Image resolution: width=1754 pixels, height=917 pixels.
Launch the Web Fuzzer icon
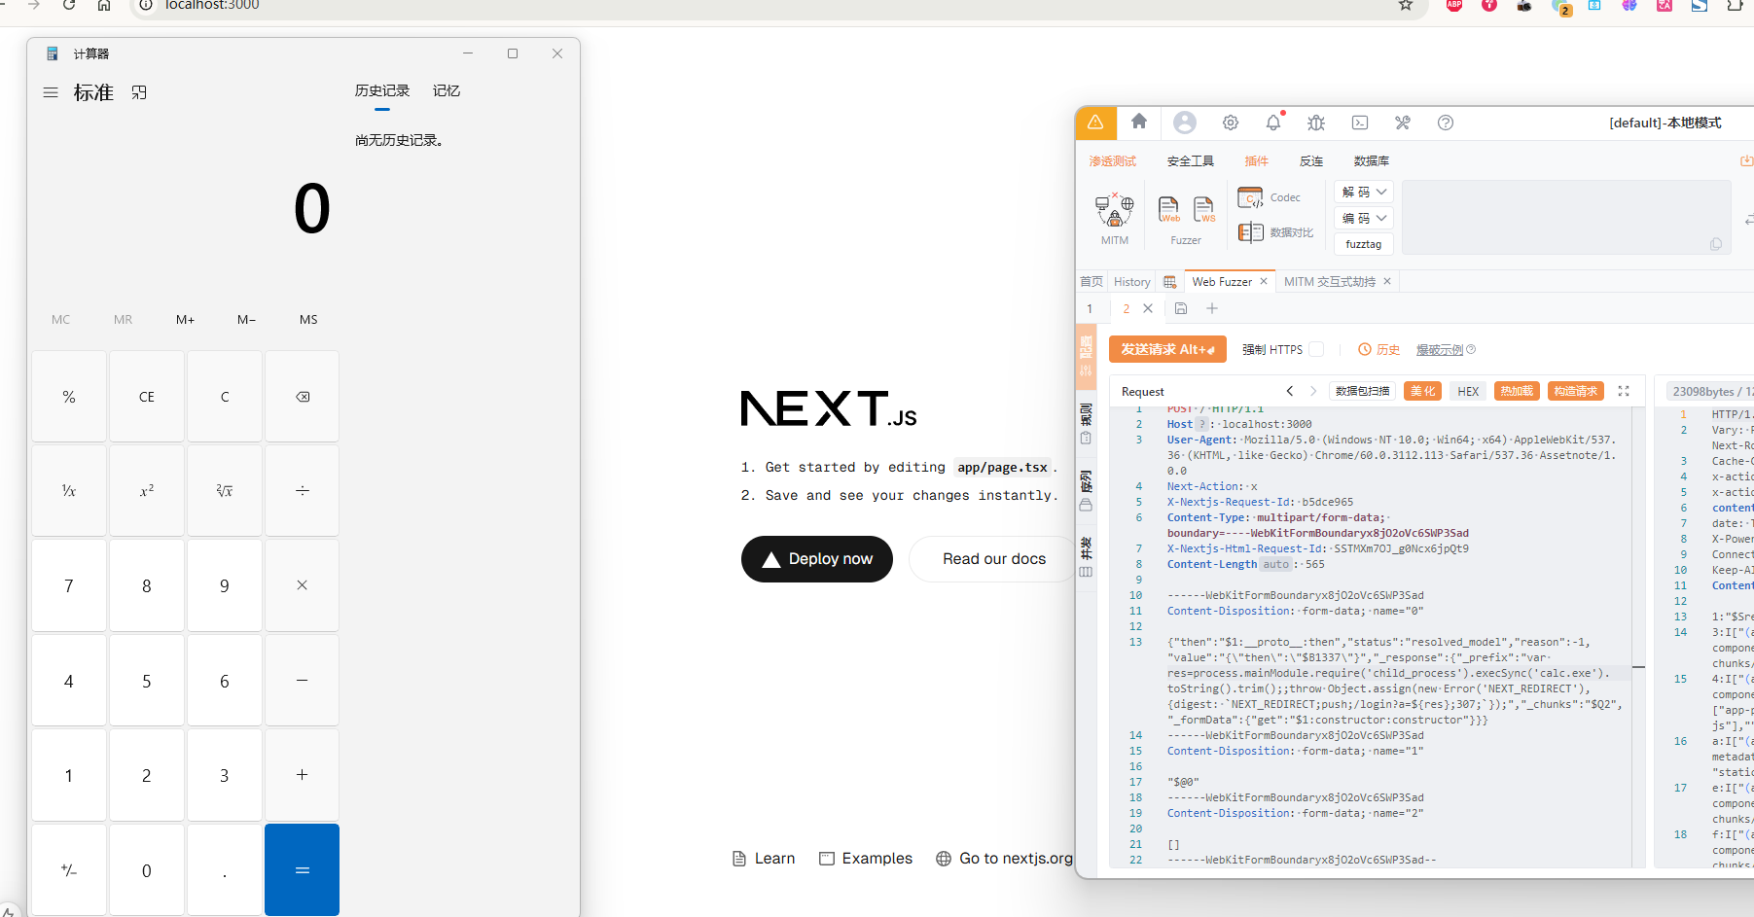point(1168,209)
